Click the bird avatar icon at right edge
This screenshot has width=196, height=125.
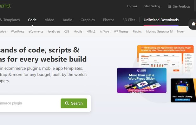click(x=193, y=24)
